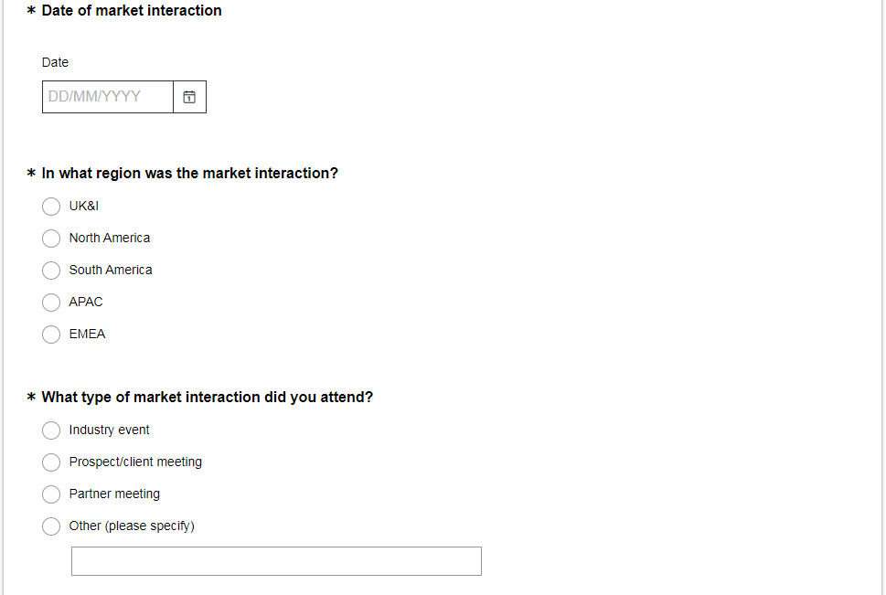Image resolution: width=886 pixels, height=595 pixels.
Task: Select the Industry event interaction type
Action: pyautogui.click(x=51, y=430)
